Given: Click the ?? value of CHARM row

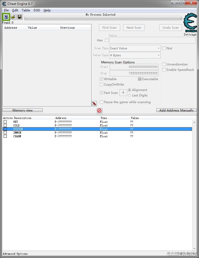Looking at the screenshot, I should (x=132, y=136).
